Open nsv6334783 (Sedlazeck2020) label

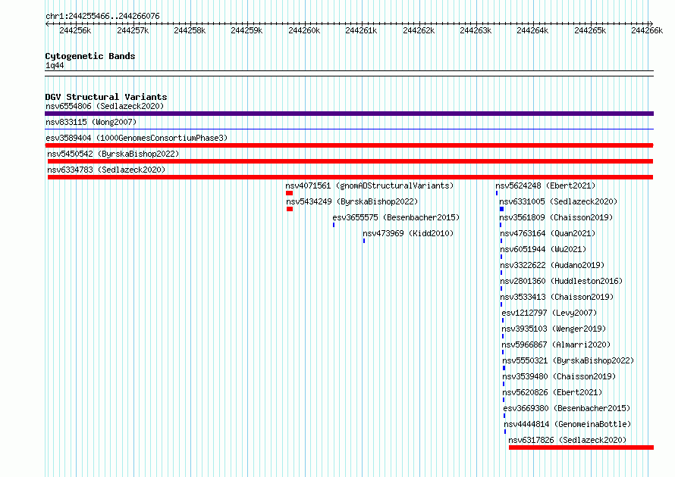[x=106, y=170]
